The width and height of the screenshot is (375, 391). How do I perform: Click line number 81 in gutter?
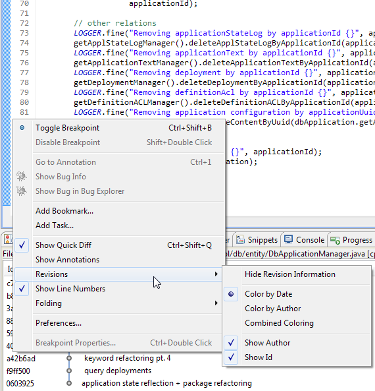[x=24, y=112]
